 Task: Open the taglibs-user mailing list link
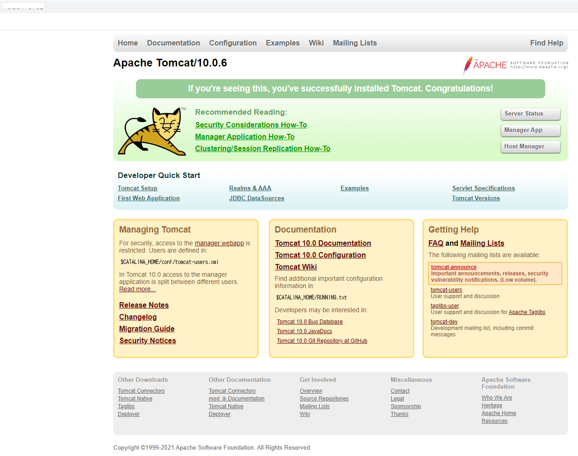click(x=445, y=306)
